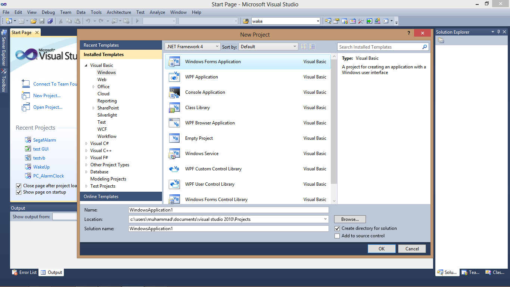
Task: Click the Start Debugging play icon
Action: pos(137,21)
